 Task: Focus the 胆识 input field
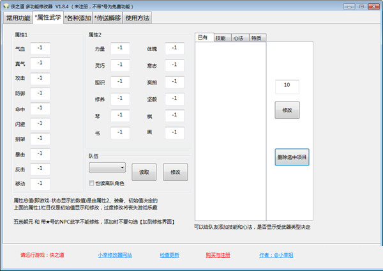pyautogui.click(x=120, y=82)
